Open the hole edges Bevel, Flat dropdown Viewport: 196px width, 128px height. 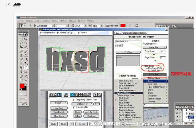coord(155,75)
